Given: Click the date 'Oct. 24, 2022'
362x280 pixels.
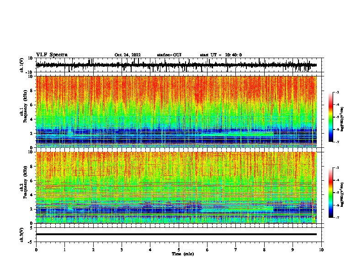Looking at the screenshot, I should [x=128, y=55].
